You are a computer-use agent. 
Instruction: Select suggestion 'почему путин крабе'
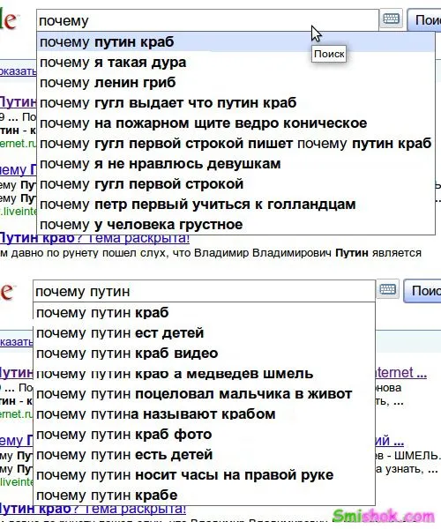tap(204, 495)
